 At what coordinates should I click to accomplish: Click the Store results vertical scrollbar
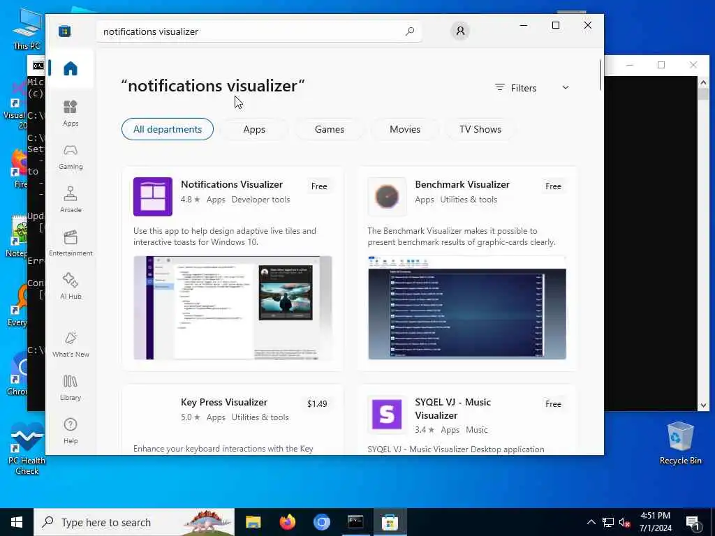tap(600, 75)
